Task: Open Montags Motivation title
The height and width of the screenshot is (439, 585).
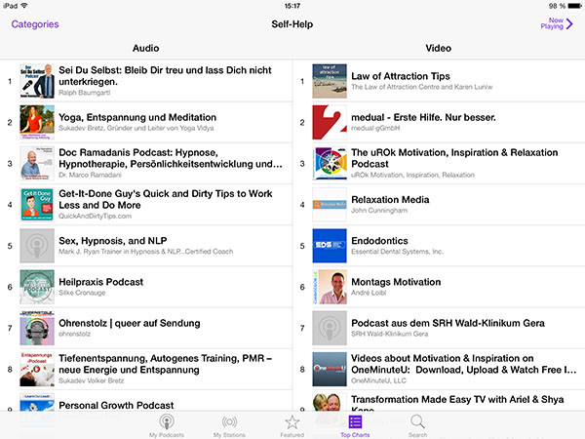Action: [x=396, y=282]
